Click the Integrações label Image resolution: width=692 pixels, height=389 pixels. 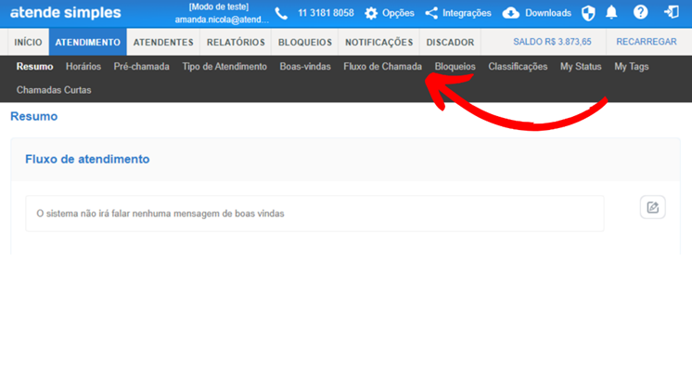(x=467, y=13)
